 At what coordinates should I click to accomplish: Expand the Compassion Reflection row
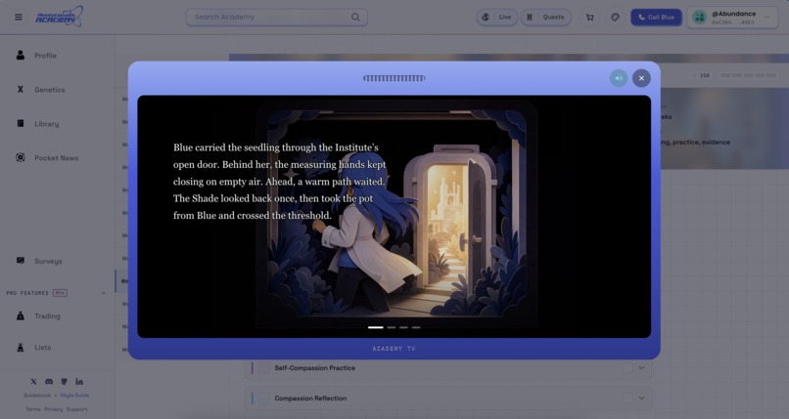pos(641,398)
